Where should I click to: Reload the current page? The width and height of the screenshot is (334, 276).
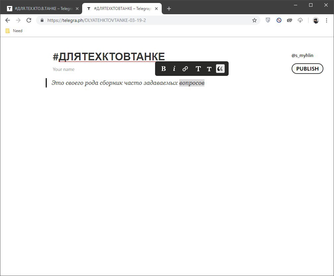[29, 20]
